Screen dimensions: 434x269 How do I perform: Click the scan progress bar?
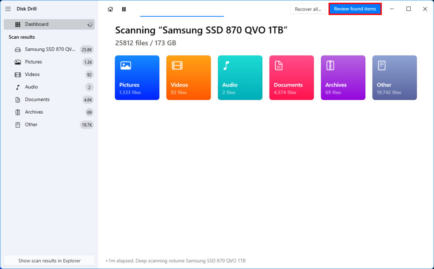click(182, 16)
